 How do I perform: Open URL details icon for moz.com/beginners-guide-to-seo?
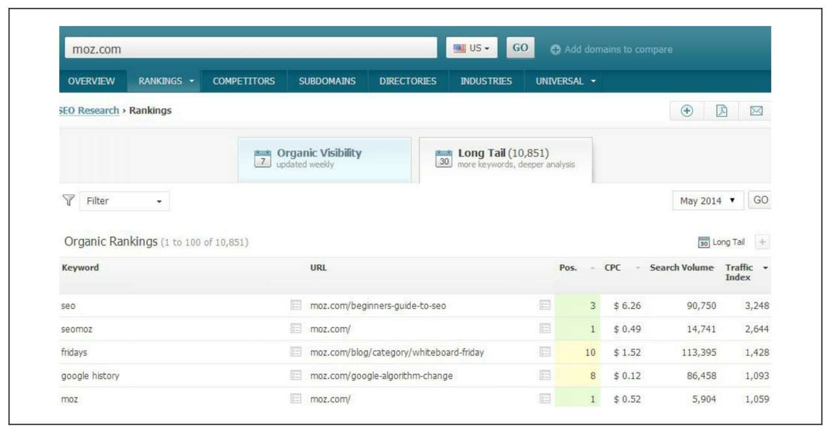[545, 306]
